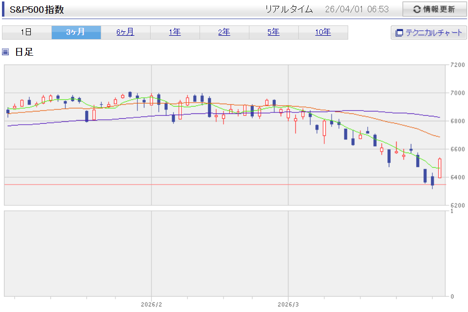Show the 2年 chart range

tap(224, 32)
